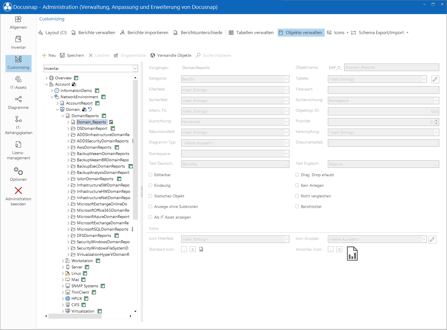Image resolution: width=447 pixels, height=330 pixels.
Task: Click the red X Administration beenden icon
Action: click(x=18, y=190)
